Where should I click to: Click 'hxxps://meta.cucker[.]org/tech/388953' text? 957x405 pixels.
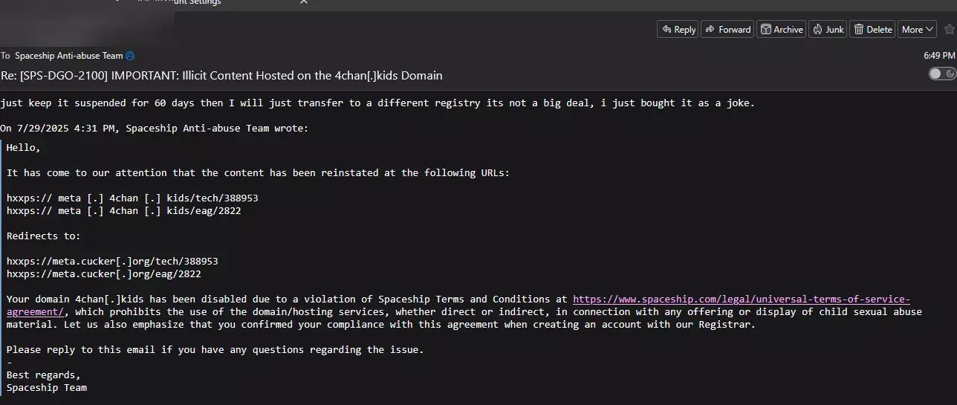[x=112, y=261]
